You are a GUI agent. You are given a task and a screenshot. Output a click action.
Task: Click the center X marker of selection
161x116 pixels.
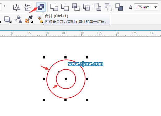[x=66, y=79]
